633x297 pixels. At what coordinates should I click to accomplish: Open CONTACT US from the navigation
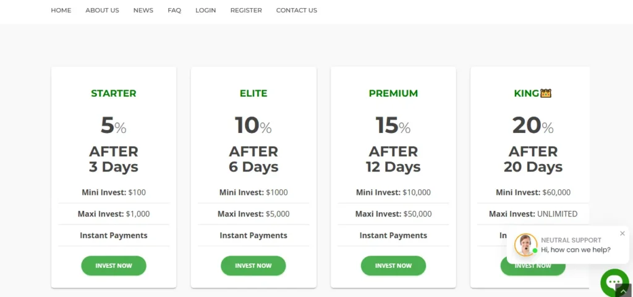(x=297, y=11)
